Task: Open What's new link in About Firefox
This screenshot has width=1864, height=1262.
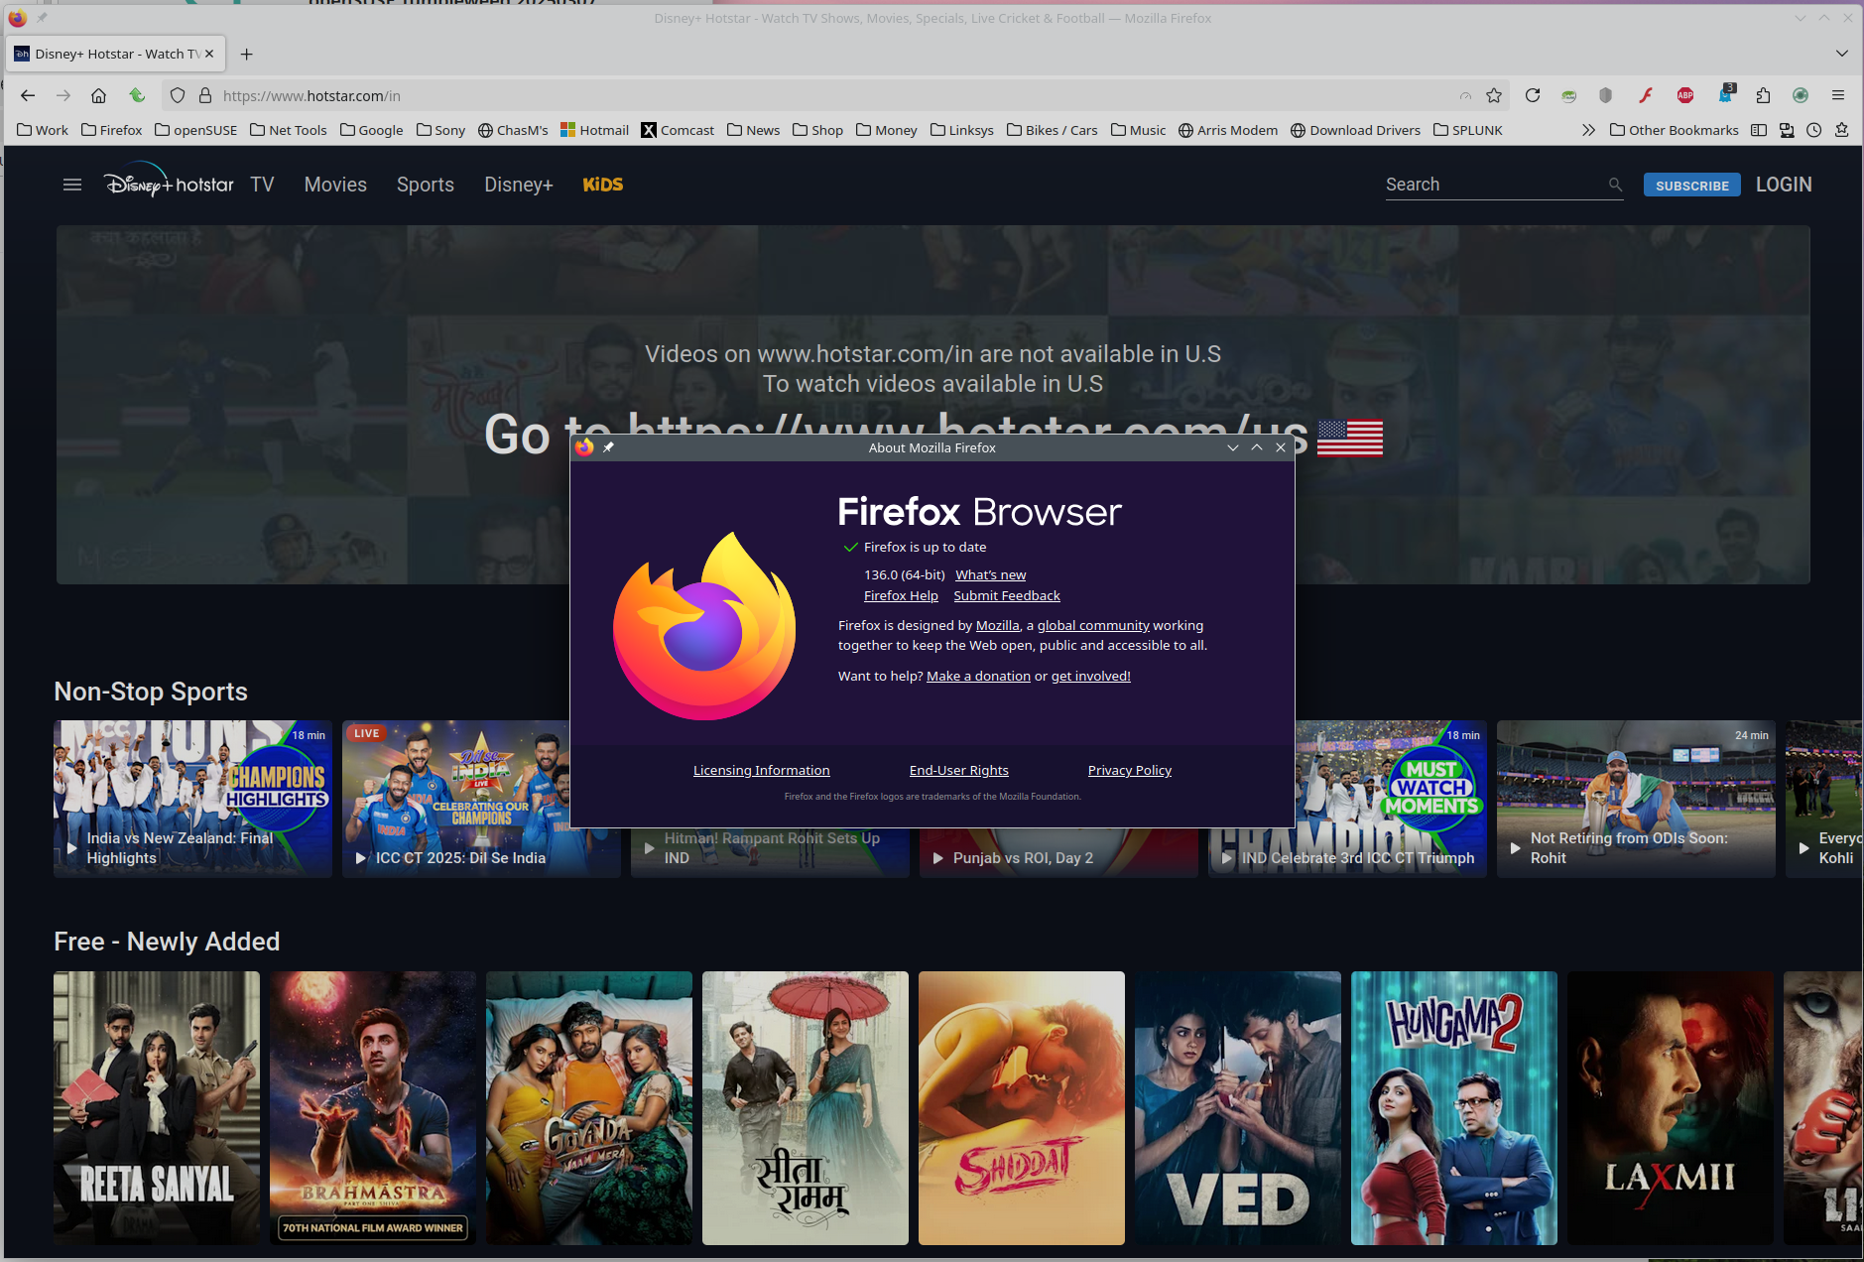Action: coord(990,574)
